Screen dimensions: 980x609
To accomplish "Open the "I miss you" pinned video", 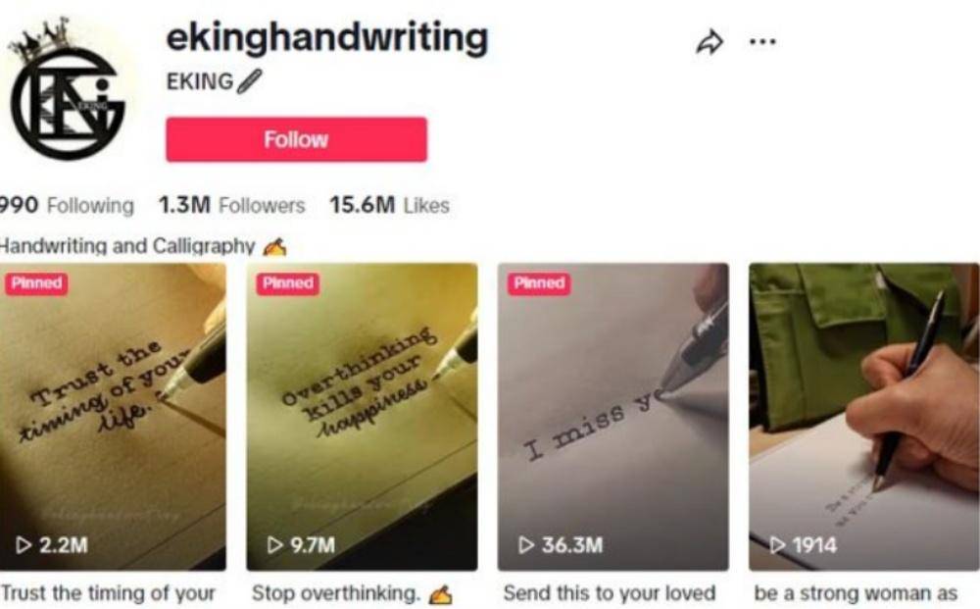I will tap(613, 417).
